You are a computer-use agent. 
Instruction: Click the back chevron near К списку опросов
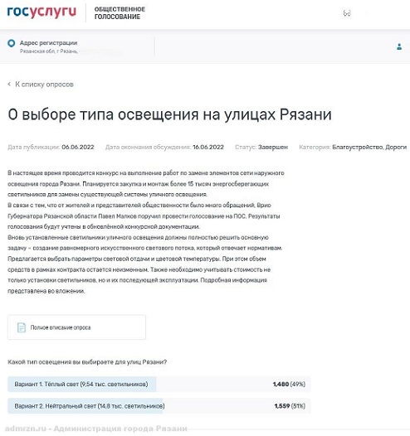click(9, 84)
